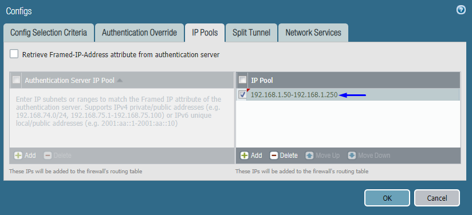Move the IP Pool entry down
The image size is (472, 215).
pyautogui.click(x=369, y=156)
